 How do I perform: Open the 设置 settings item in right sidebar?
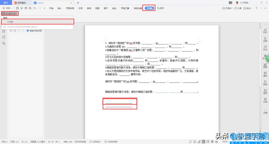point(265,111)
